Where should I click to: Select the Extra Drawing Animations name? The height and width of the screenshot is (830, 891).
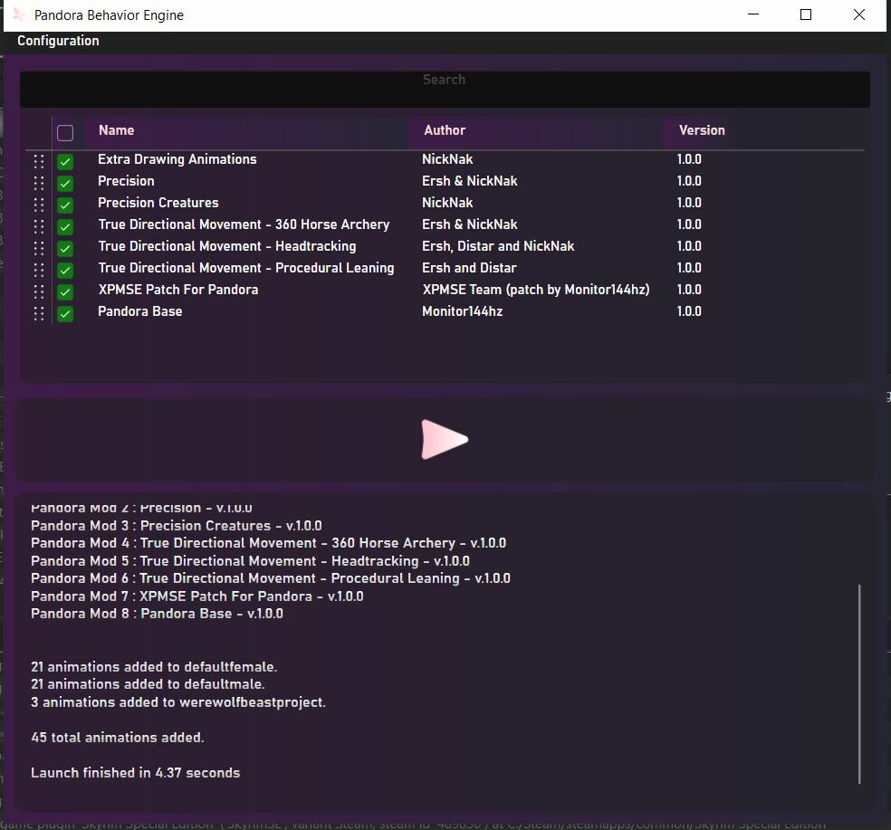177,159
